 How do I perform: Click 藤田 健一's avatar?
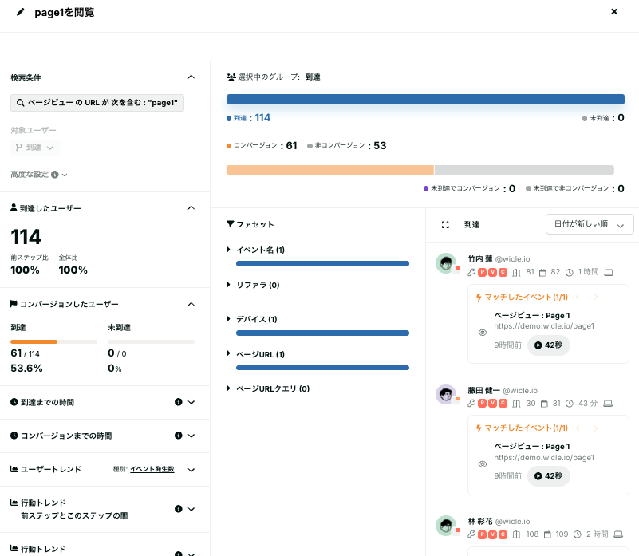coord(446,395)
